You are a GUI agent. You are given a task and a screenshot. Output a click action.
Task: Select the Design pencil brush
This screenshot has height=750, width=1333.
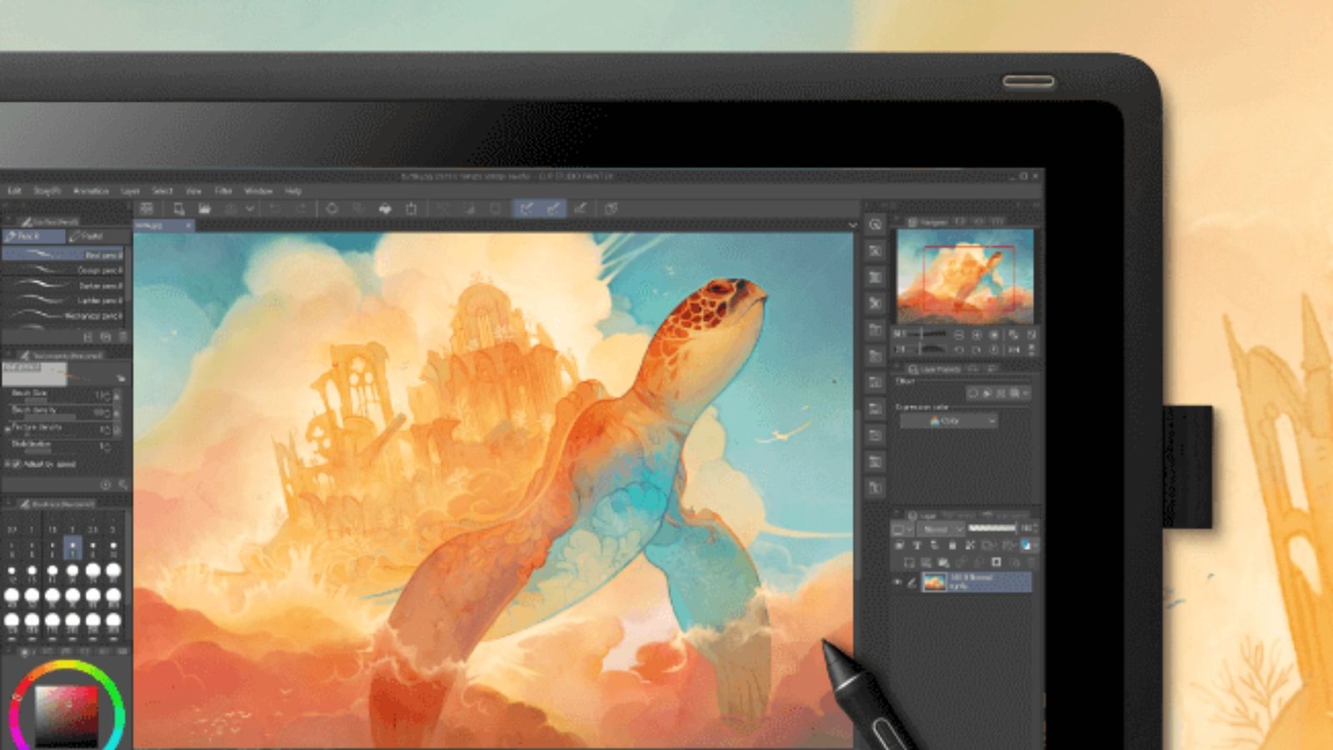tap(63, 270)
